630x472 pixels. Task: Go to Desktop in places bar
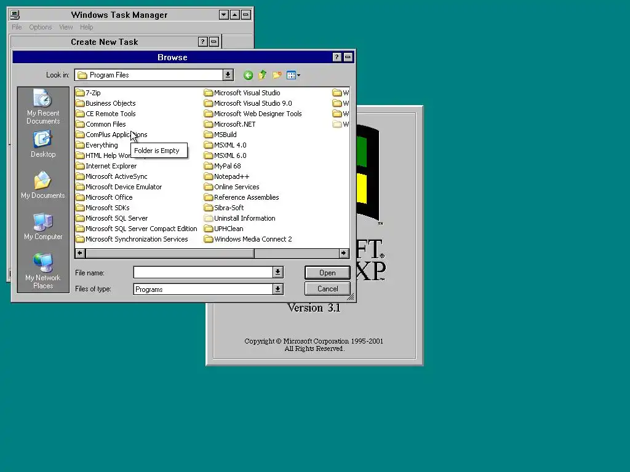[43, 144]
